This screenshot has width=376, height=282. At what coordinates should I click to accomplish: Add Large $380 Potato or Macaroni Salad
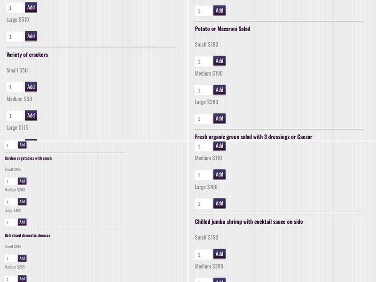click(x=219, y=118)
